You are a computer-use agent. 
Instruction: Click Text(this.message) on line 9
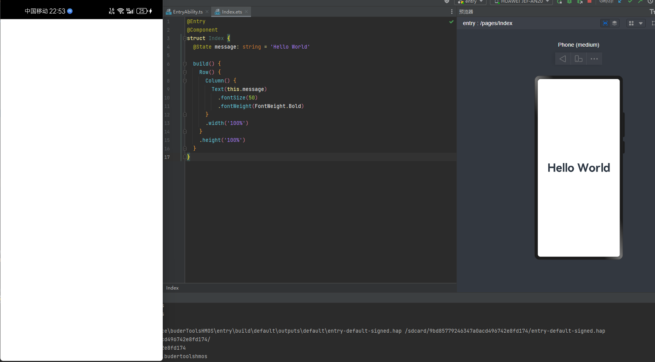(239, 89)
